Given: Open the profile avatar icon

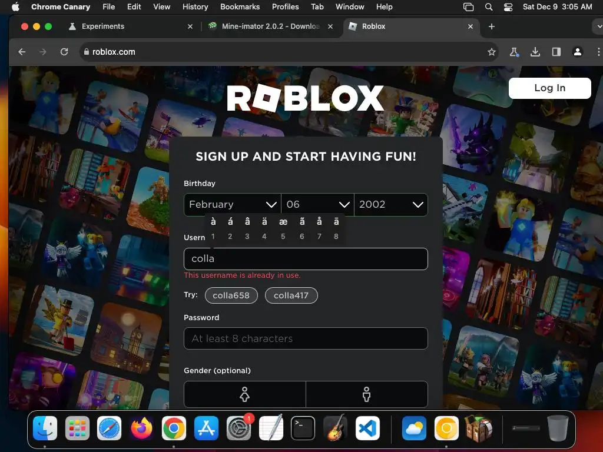Looking at the screenshot, I should 577,52.
